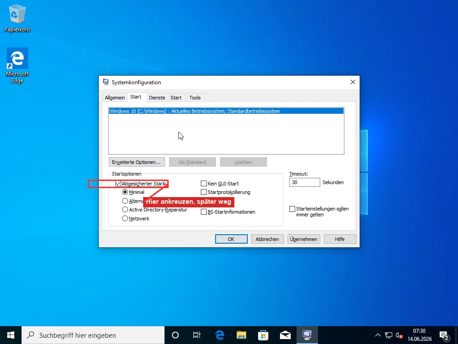
Task: Select the Minimal radio button
Action: point(125,192)
